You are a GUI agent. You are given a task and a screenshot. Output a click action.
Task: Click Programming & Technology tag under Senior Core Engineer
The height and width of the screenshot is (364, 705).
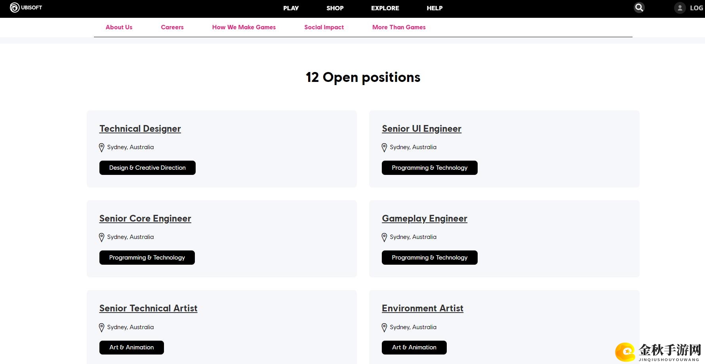click(x=147, y=258)
